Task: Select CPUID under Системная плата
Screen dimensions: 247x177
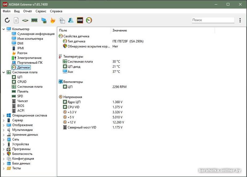Action: [x=22, y=82]
